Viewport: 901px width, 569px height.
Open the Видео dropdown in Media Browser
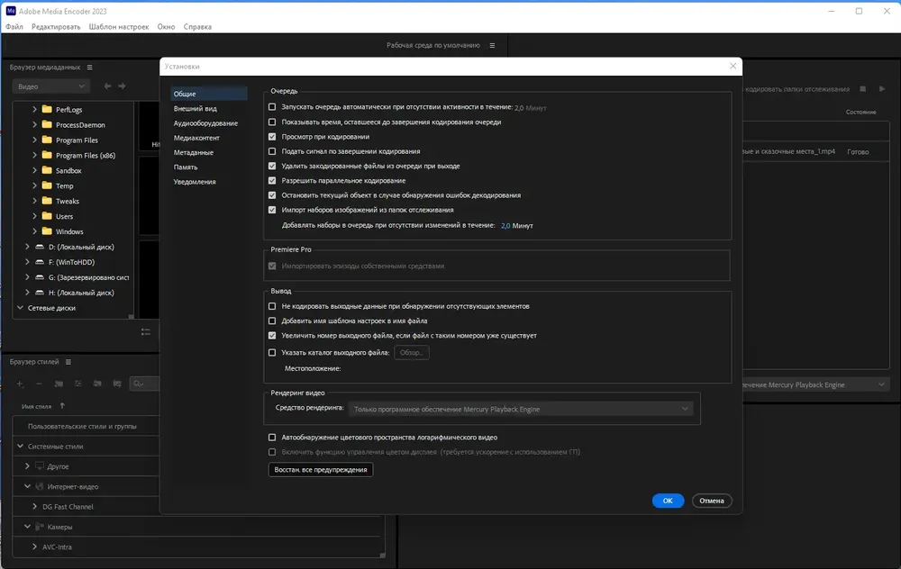click(50, 86)
